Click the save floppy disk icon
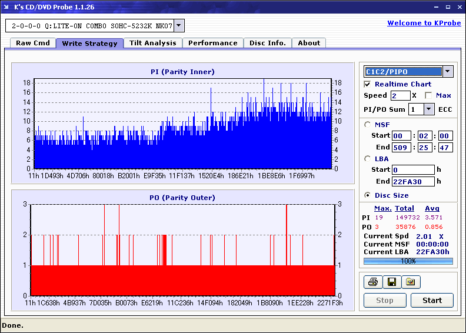 coord(392,282)
